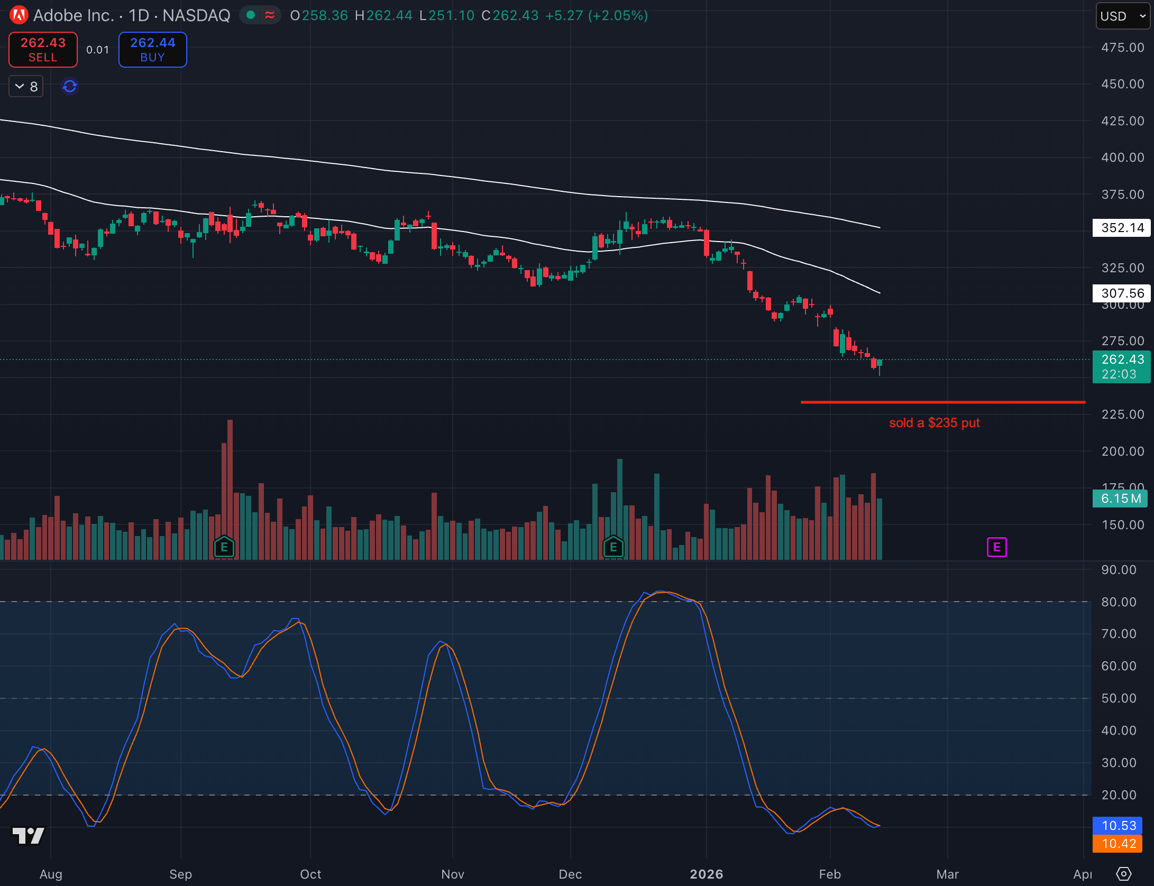Open the December earnings E marker
1154x886 pixels.
pyautogui.click(x=613, y=547)
